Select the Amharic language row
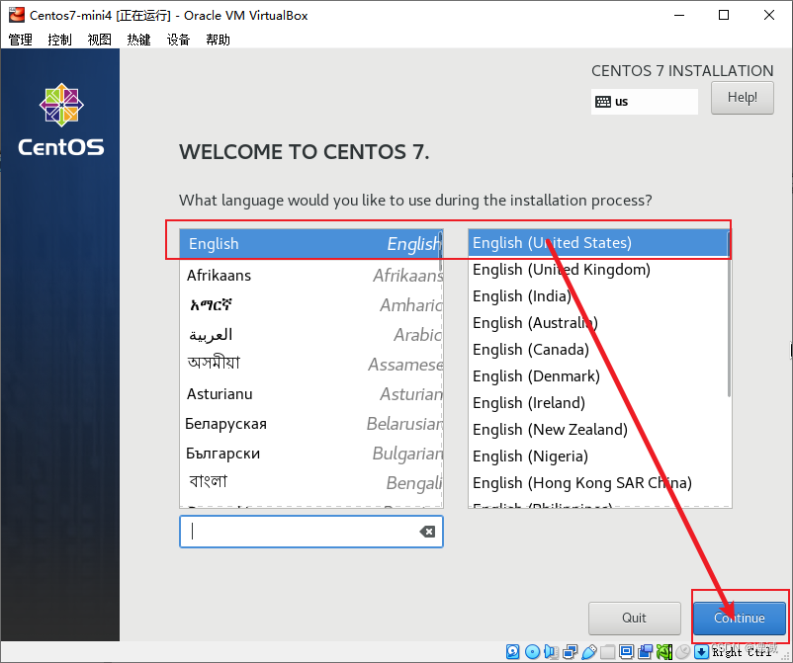793x663 pixels. point(311,304)
